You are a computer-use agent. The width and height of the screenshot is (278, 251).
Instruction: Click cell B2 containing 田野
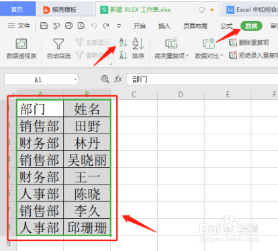(x=87, y=125)
